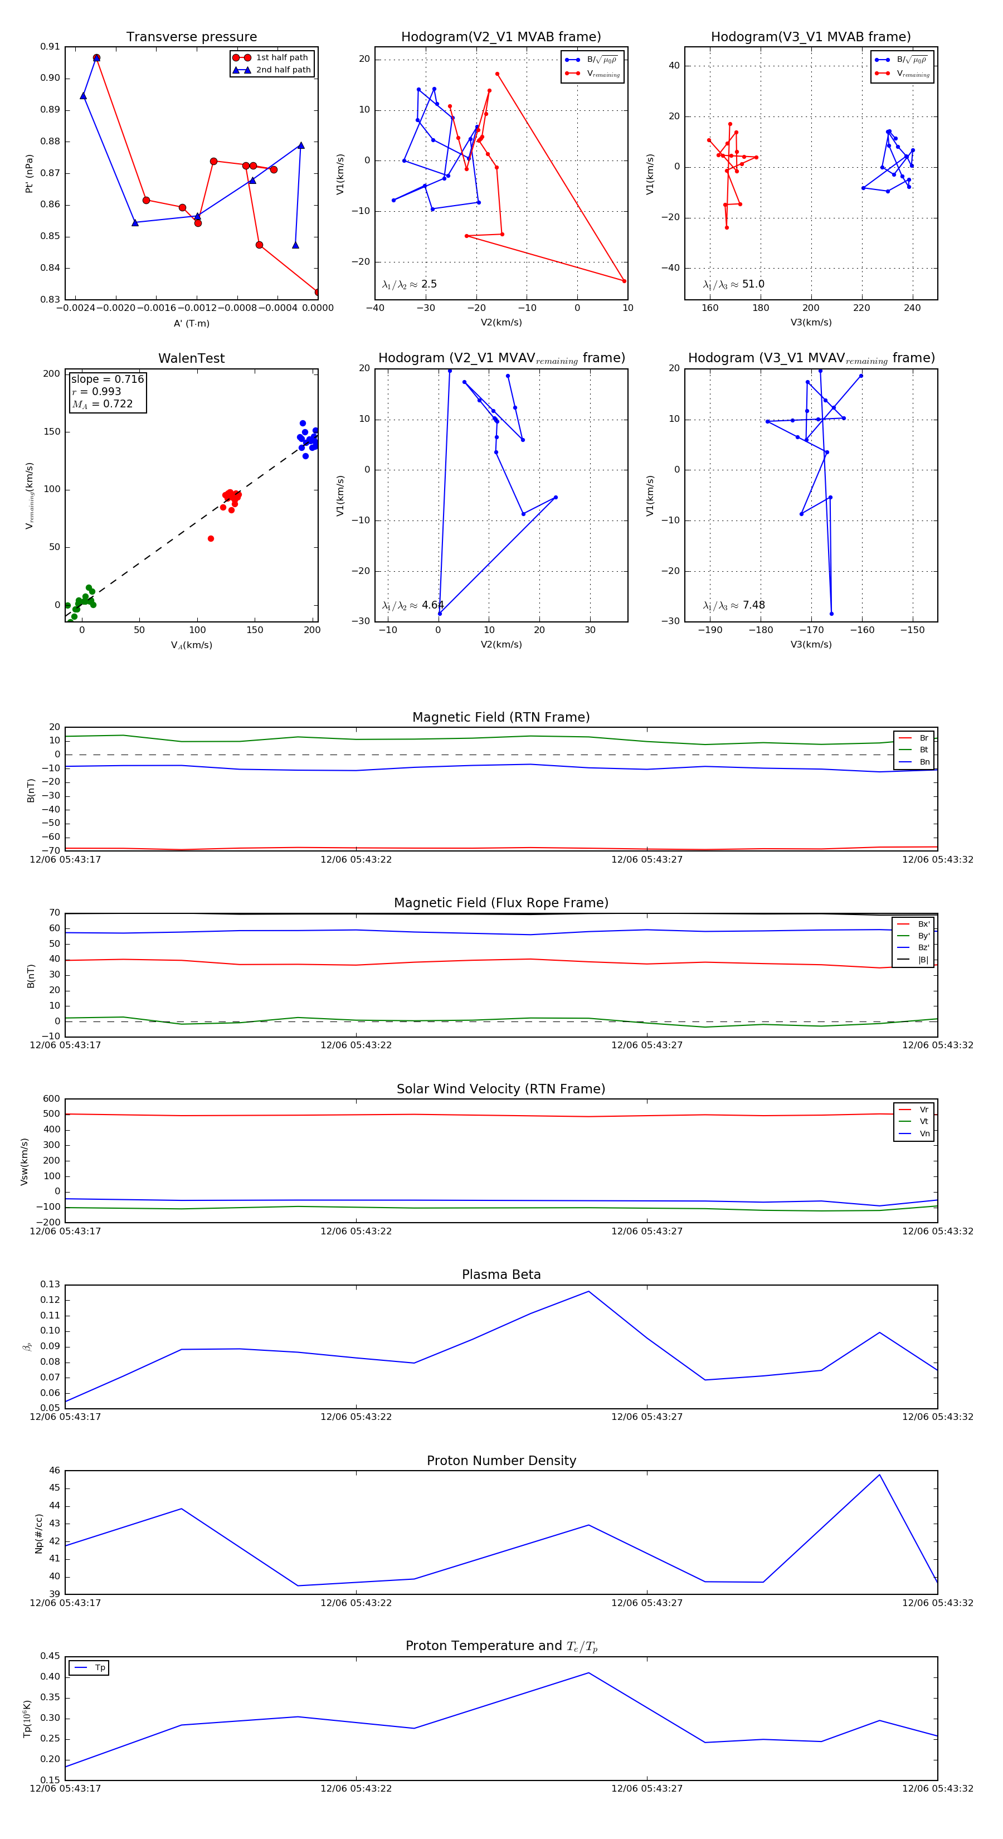The width and height of the screenshot is (1003, 1839).
Task: Select the '2nd half path' legend entry
Action: pos(272,70)
